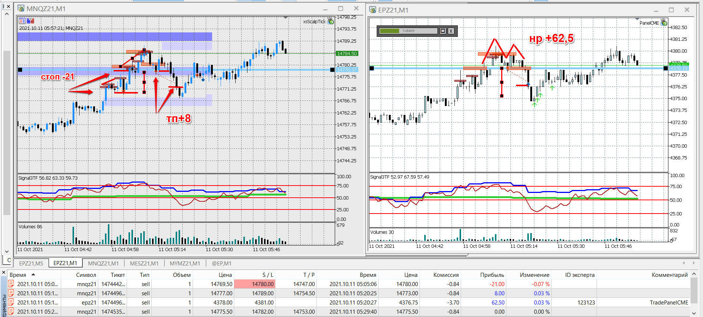
Task: Select the right black anchor of MNQZ21 horizontal line
Action: click(x=332, y=70)
